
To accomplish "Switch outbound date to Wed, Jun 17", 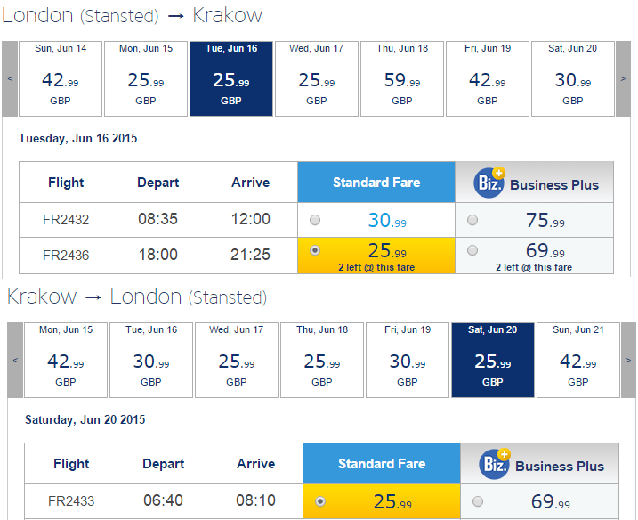I will pos(317,78).
